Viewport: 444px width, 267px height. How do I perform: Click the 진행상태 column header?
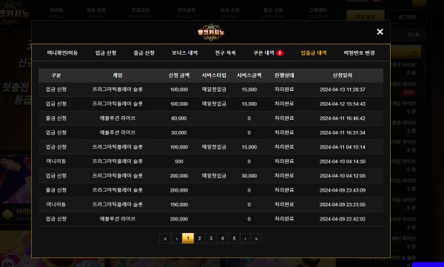tap(284, 75)
